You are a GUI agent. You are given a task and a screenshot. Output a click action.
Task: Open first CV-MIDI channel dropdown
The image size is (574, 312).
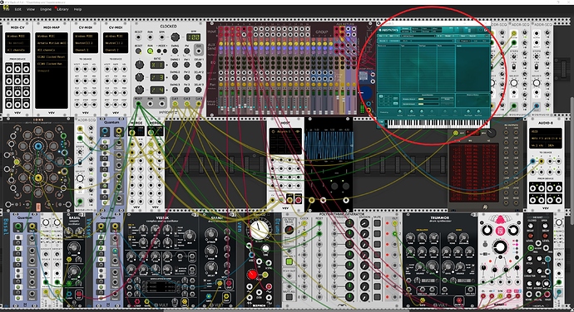coord(86,50)
